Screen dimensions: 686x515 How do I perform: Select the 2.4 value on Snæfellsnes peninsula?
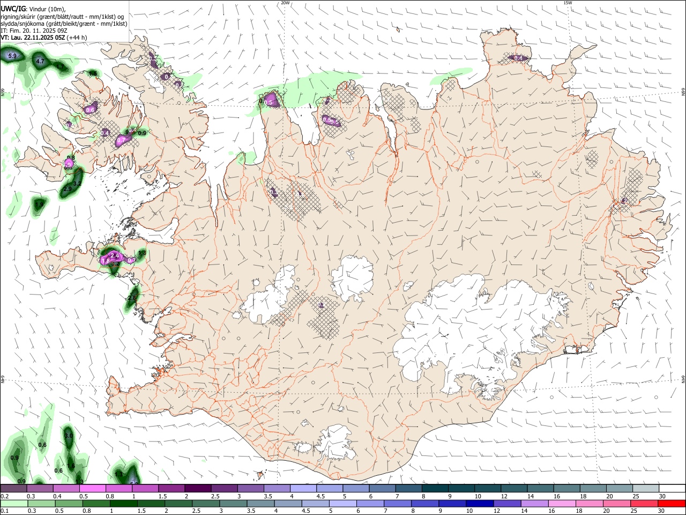(x=114, y=256)
